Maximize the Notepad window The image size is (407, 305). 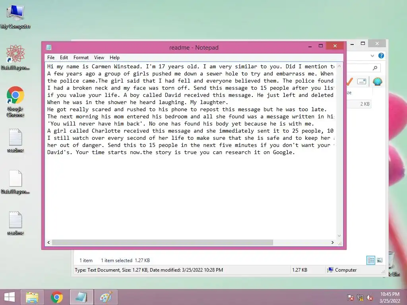[x=321, y=46]
